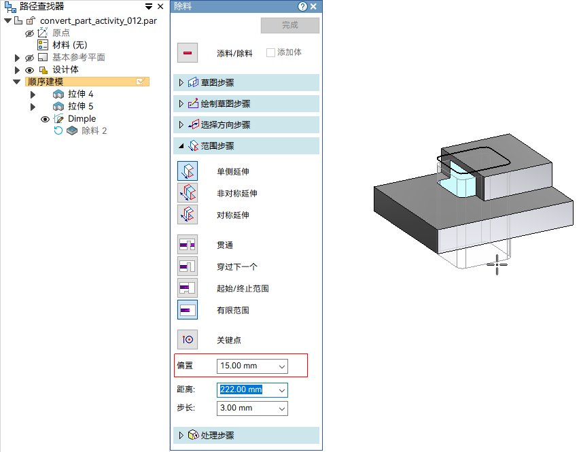Select the 除料 2 tree item label
This screenshot has height=452, width=581.
[94, 131]
